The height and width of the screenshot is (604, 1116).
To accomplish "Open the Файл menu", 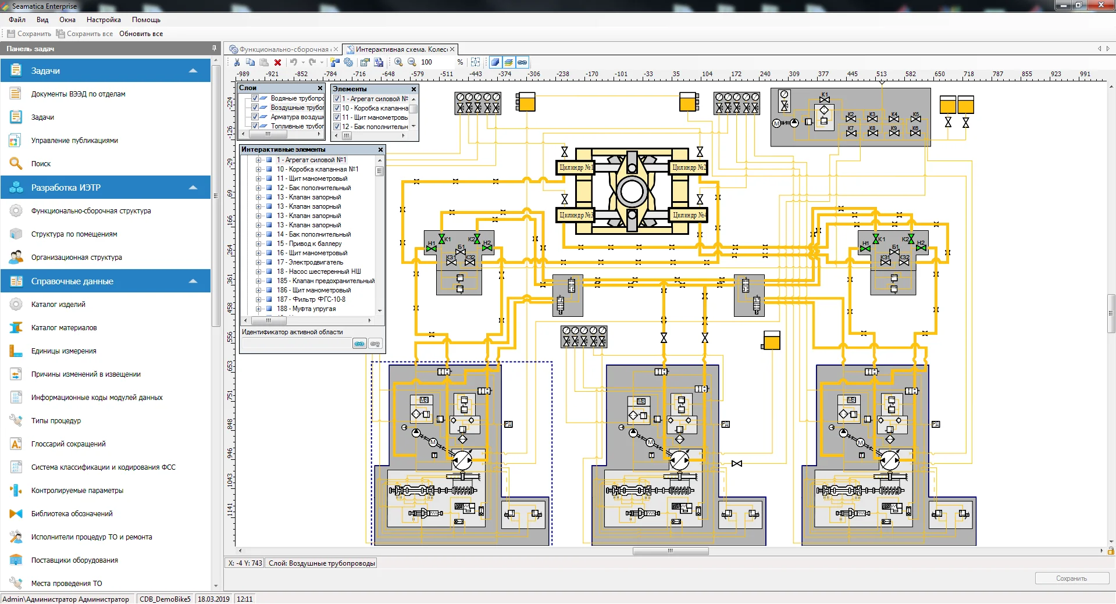I will pos(17,20).
